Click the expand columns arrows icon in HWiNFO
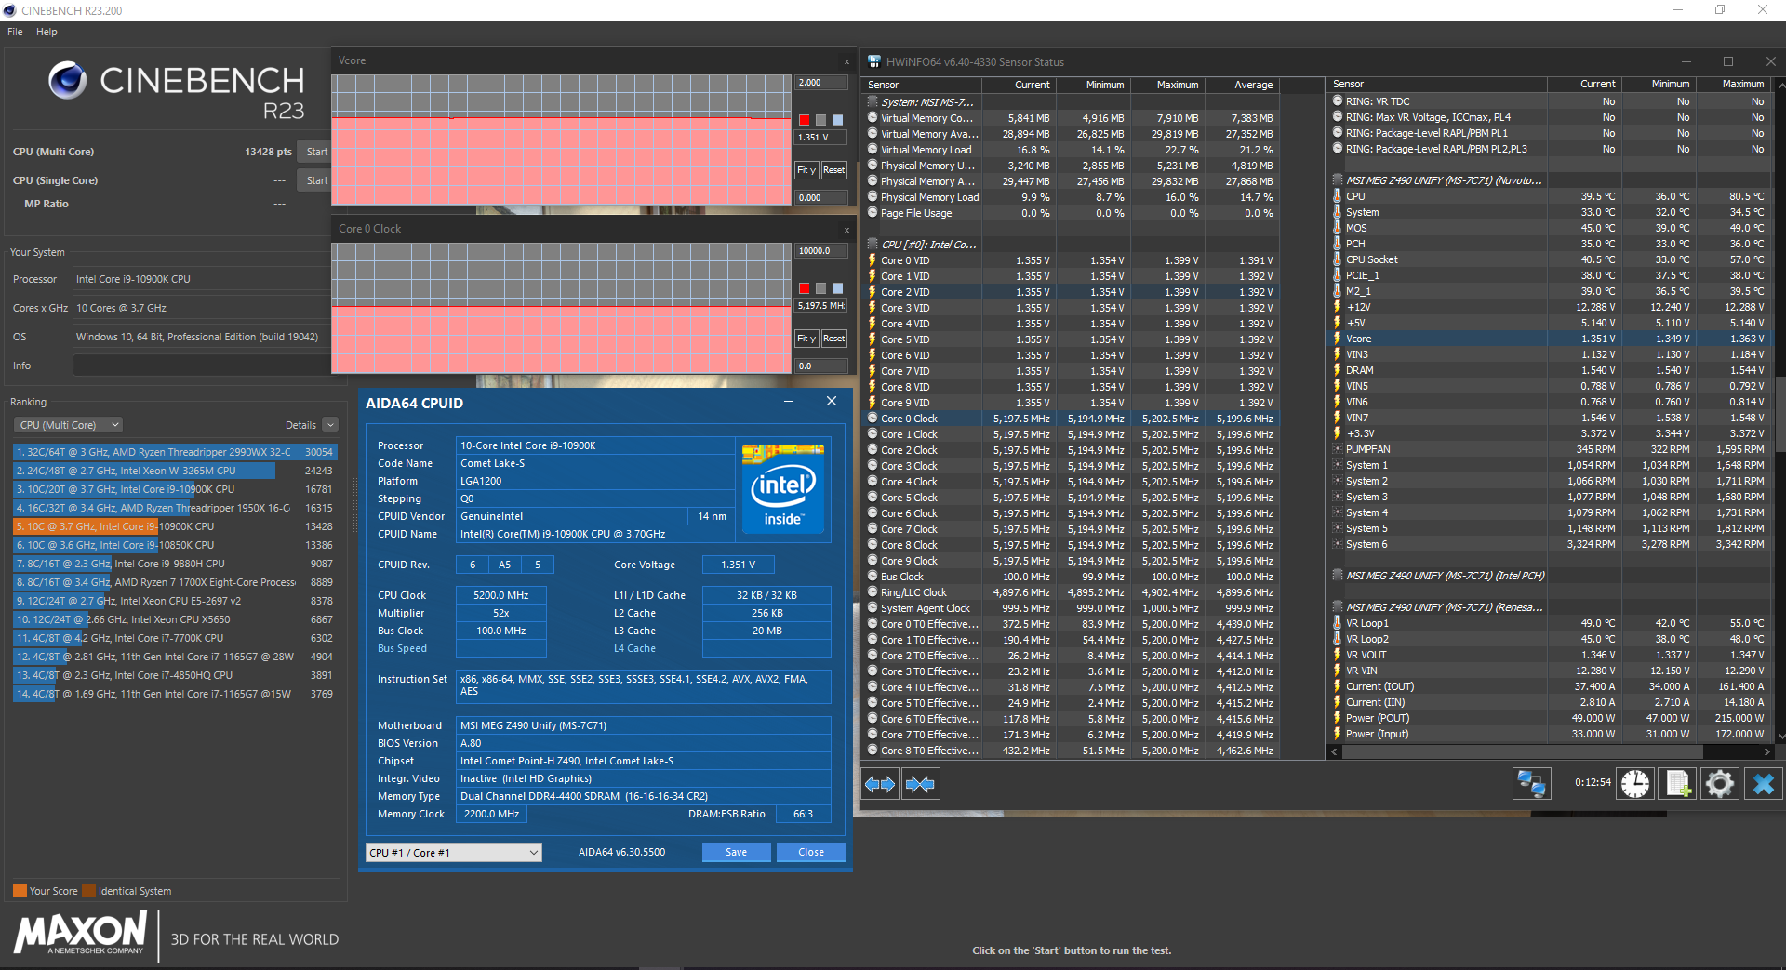 880,784
